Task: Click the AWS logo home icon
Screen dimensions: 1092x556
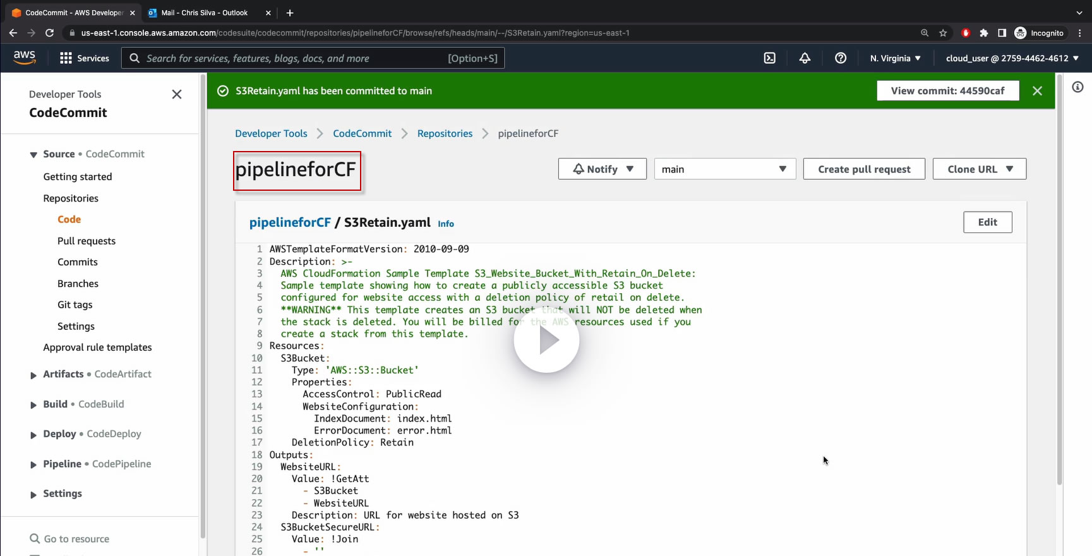Action: tap(25, 57)
